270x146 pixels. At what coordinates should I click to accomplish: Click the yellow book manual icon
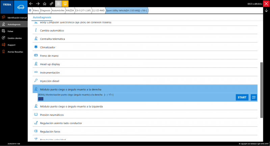pyautogui.click(x=65, y=4)
